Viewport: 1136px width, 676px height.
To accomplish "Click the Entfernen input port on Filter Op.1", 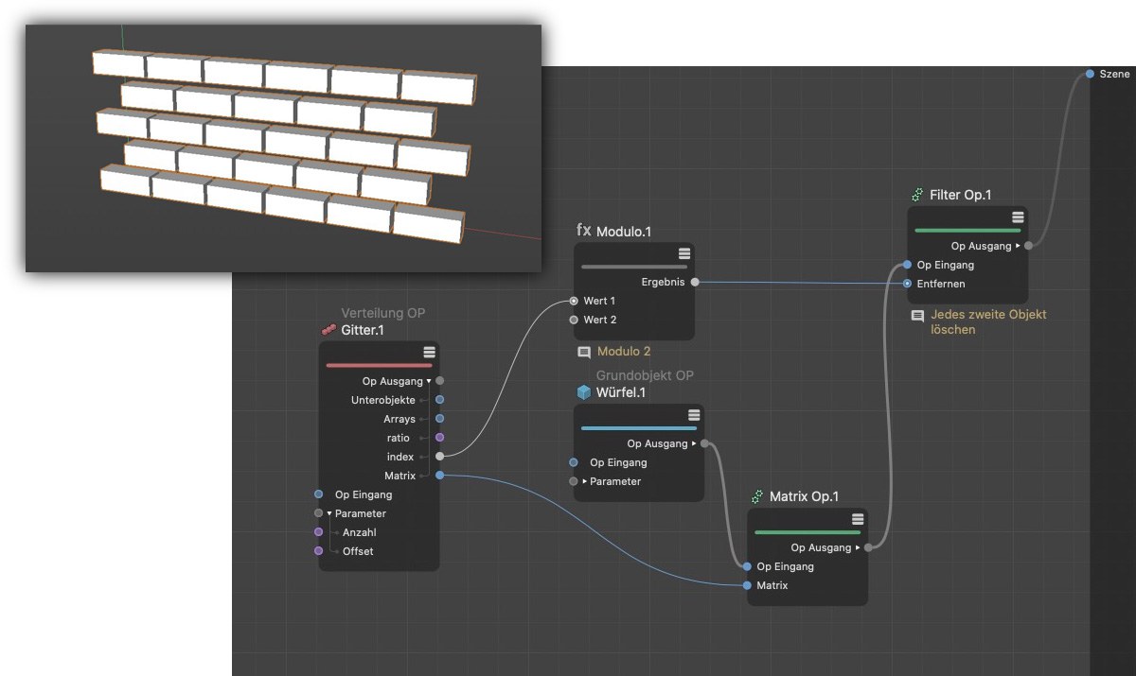I will click(908, 284).
